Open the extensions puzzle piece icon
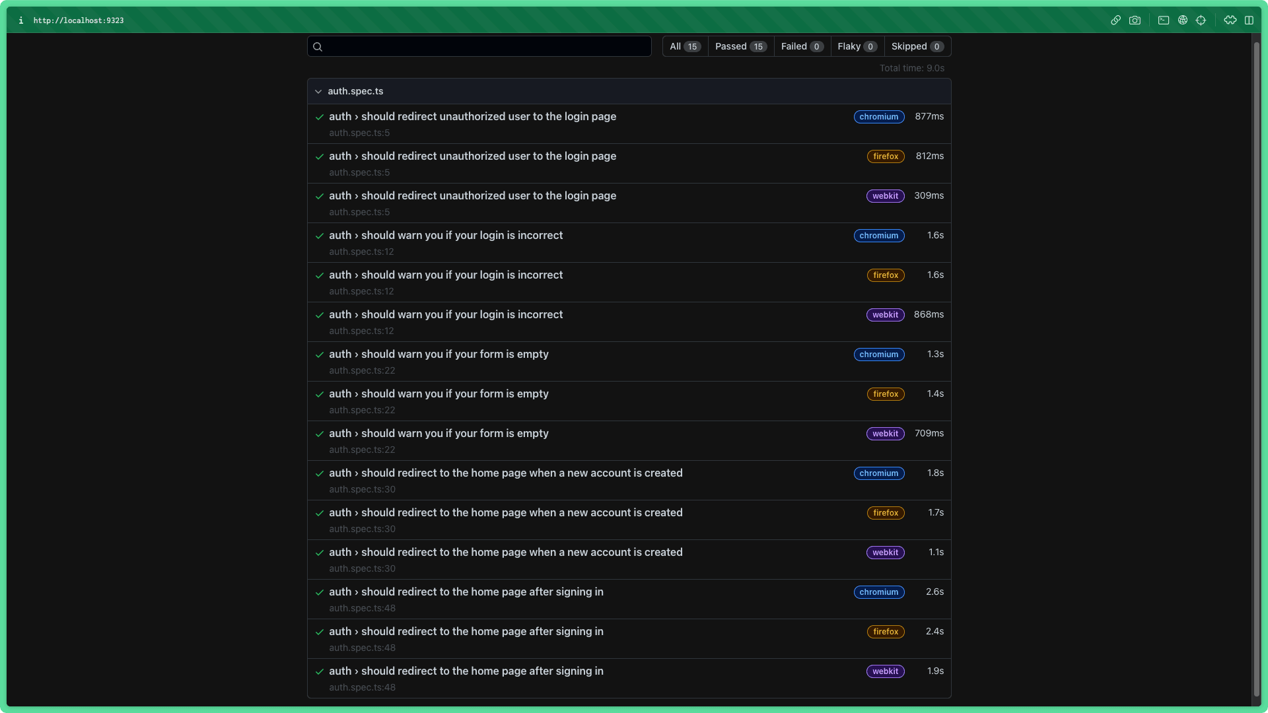This screenshot has width=1268, height=713. [x=1230, y=20]
